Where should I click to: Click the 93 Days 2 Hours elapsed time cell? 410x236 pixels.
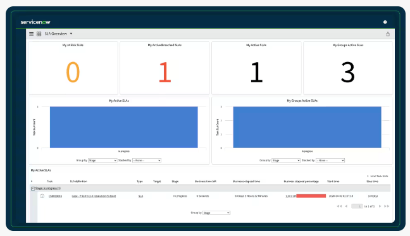[x=251, y=196]
